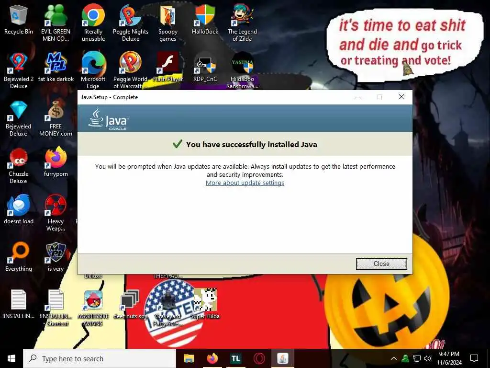Select the AGGRESSIVE AVIANS desktop icon
The image size is (490, 368).
coord(93,308)
